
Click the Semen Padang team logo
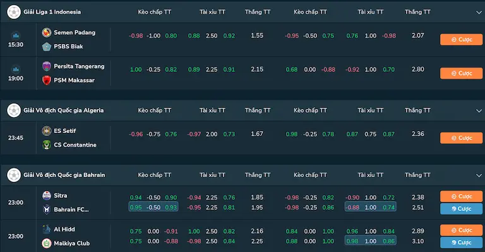coord(46,32)
